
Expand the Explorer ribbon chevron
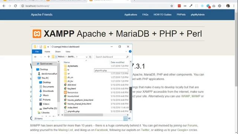click(x=126, y=51)
